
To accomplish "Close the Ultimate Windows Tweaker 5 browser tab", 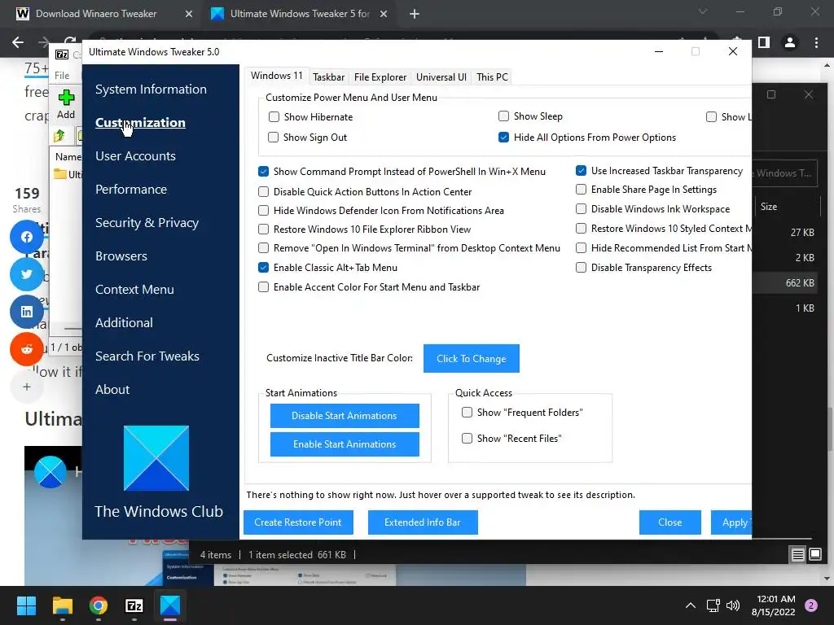I will click(384, 14).
